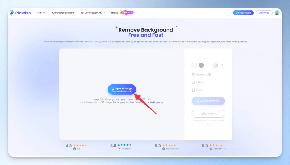Click the Trustpilot star icon
Screen dimensions: 290x165
(120, 148)
